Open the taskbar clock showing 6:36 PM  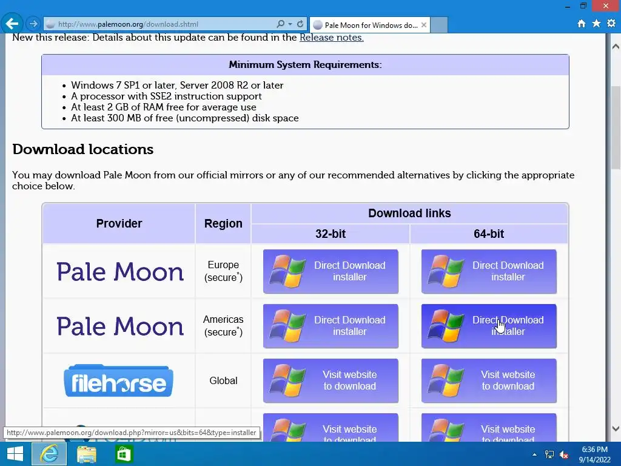click(594, 454)
